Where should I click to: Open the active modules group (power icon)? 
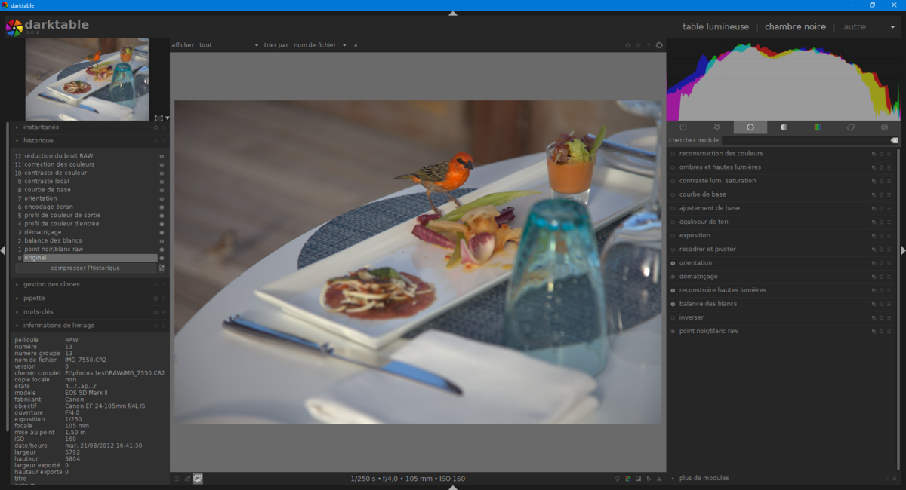click(683, 127)
